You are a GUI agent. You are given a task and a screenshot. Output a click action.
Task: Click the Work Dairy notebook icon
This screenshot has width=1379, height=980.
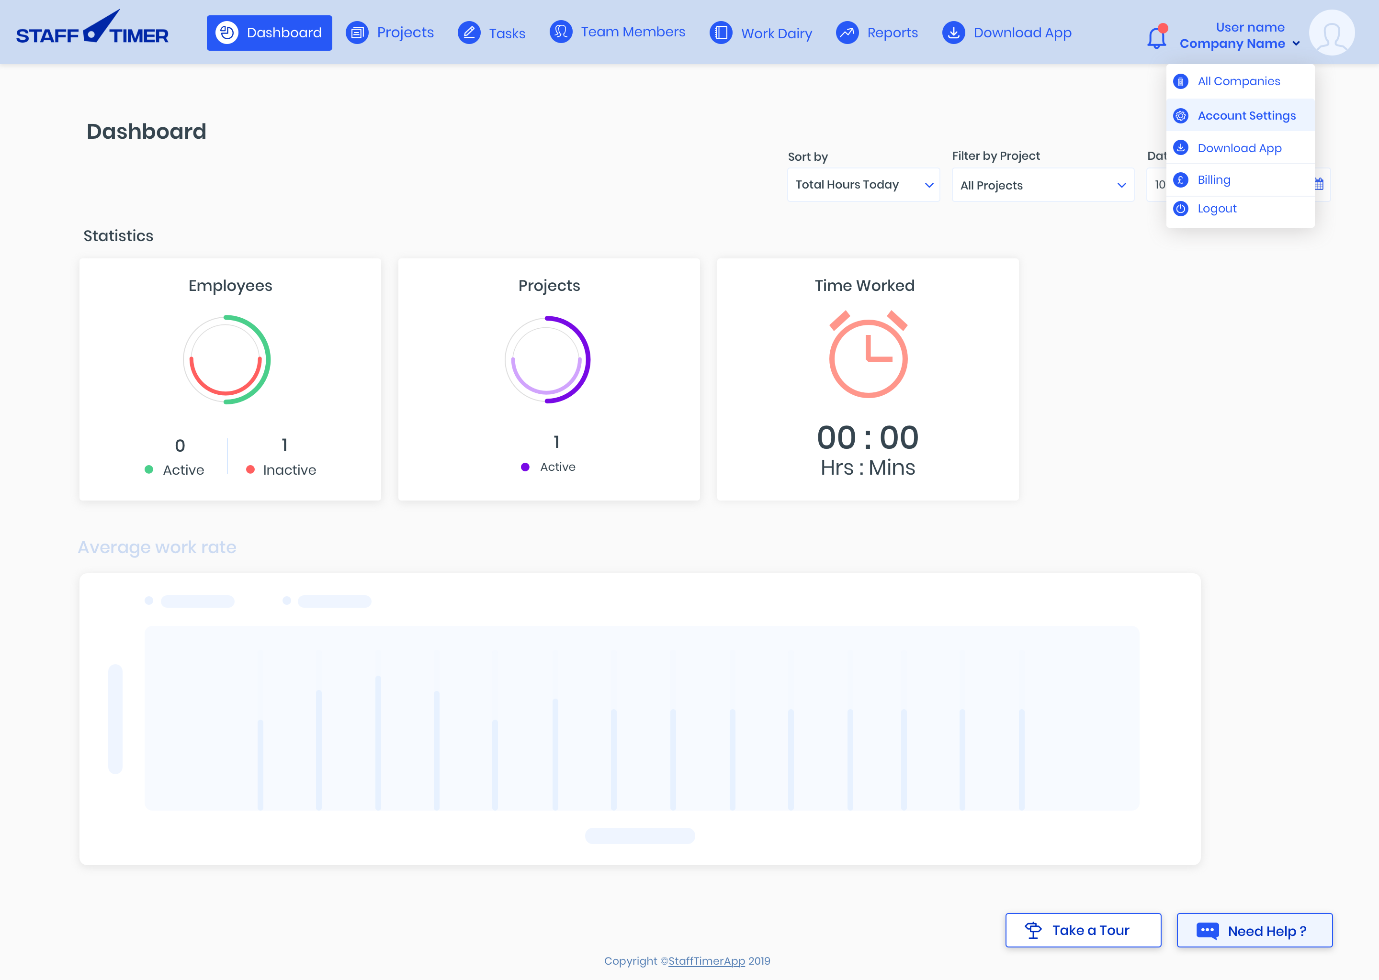click(721, 33)
